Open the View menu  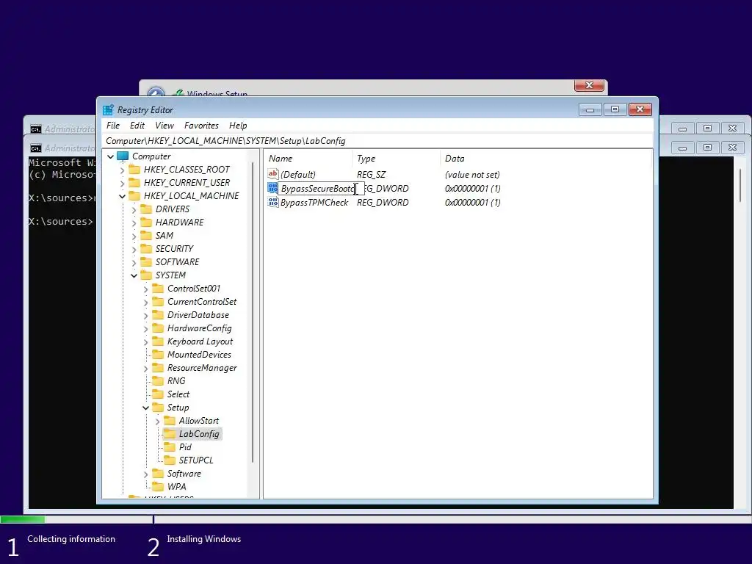[164, 125]
